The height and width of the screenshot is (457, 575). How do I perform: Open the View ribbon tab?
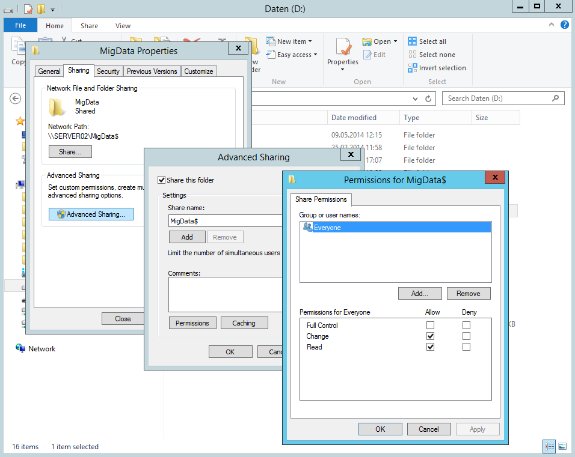coord(123,26)
